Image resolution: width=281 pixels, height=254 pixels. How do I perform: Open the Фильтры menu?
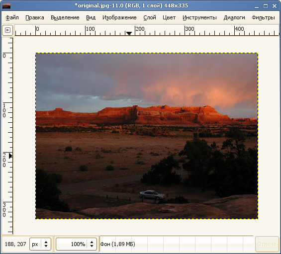pos(263,17)
